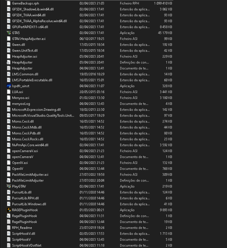
Task: Click the OpenIV.asi file icon
Action: [x=9, y=163]
